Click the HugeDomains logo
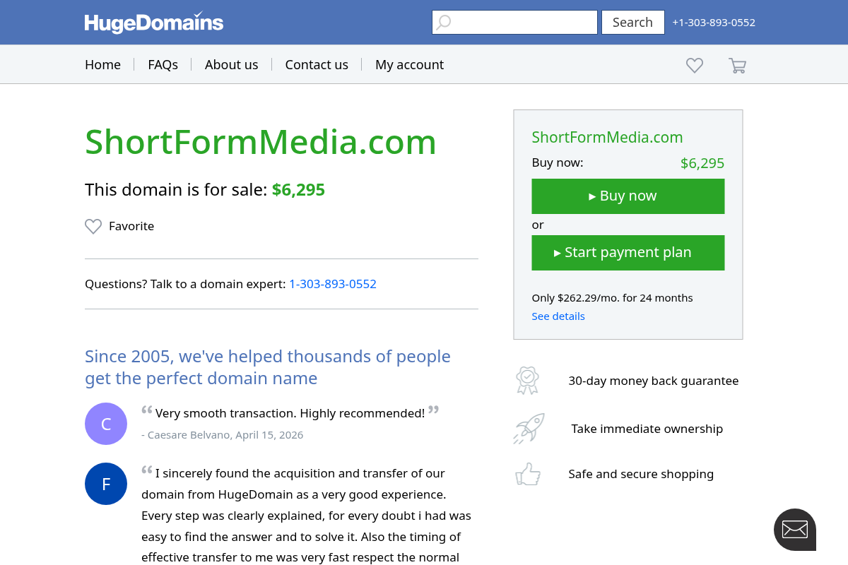Viewport: 848px width, 565px height. click(153, 23)
